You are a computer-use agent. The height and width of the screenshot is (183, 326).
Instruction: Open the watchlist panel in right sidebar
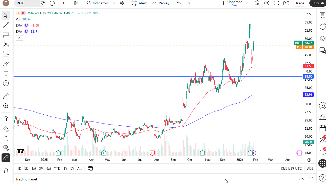point(322,15)
